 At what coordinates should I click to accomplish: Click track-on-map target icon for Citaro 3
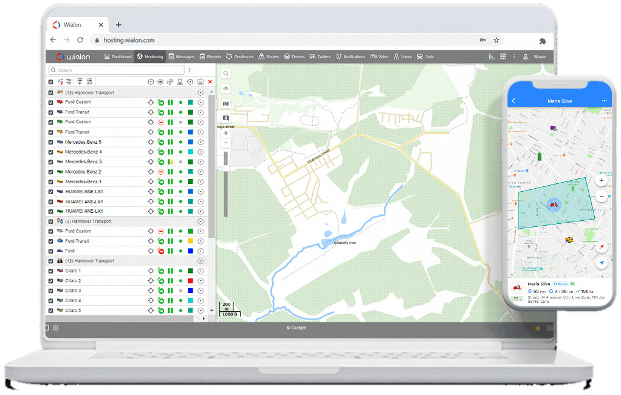point(151,291)
